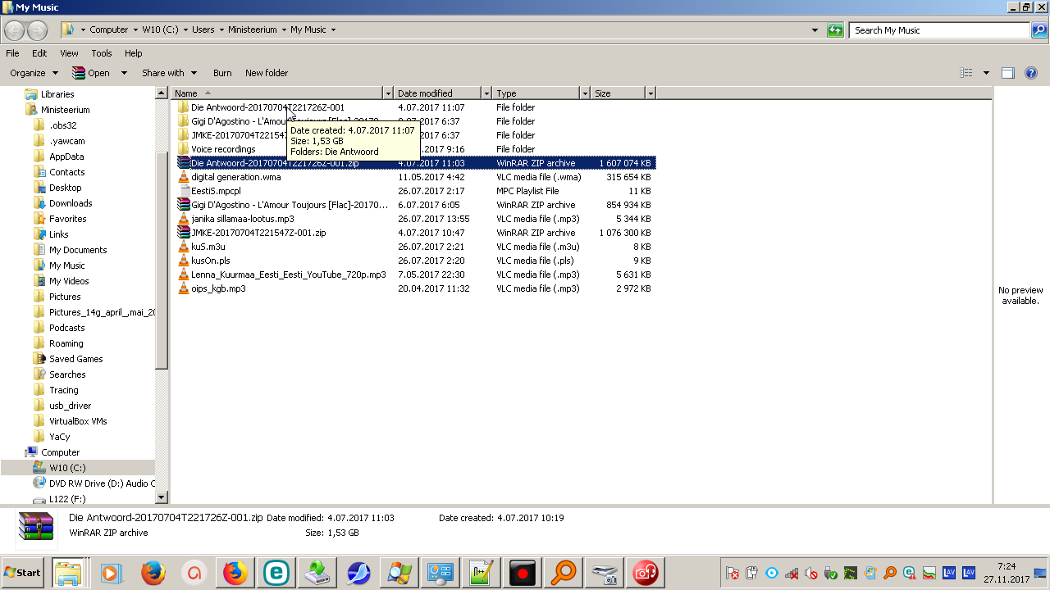1050x590 pixels.
Task: Select VirtualBox VMs in navigation tree
Action: tap(78, 421)
